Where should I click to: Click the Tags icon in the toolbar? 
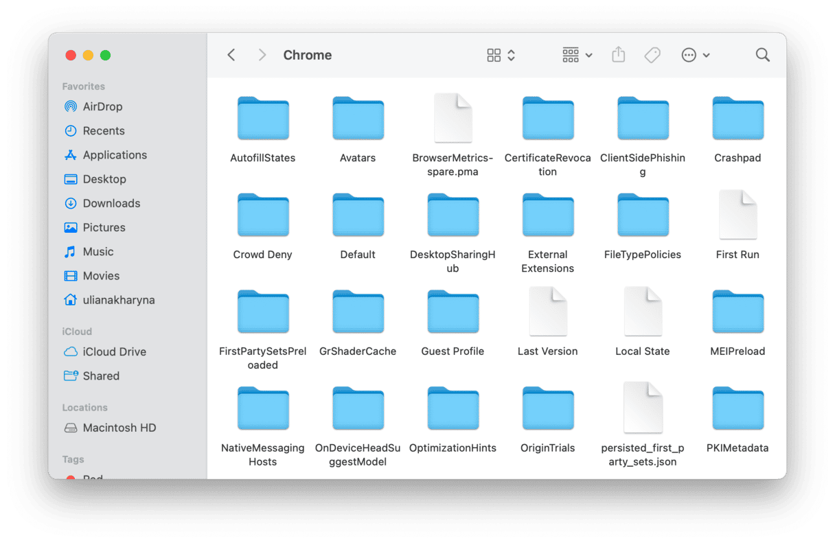(x=652, y=55)
